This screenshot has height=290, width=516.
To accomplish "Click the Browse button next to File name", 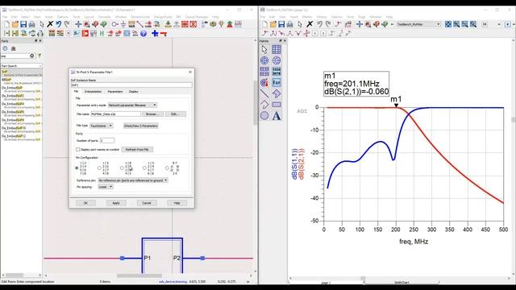I will click(152, 114).
